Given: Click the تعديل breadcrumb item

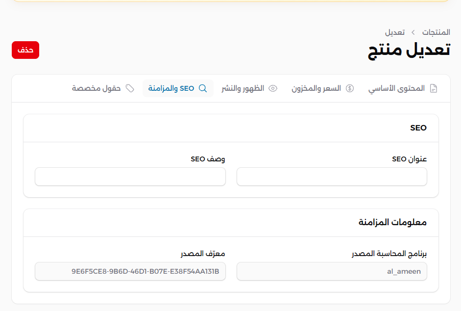Looking at the screenshot, I should coord(395,32).
